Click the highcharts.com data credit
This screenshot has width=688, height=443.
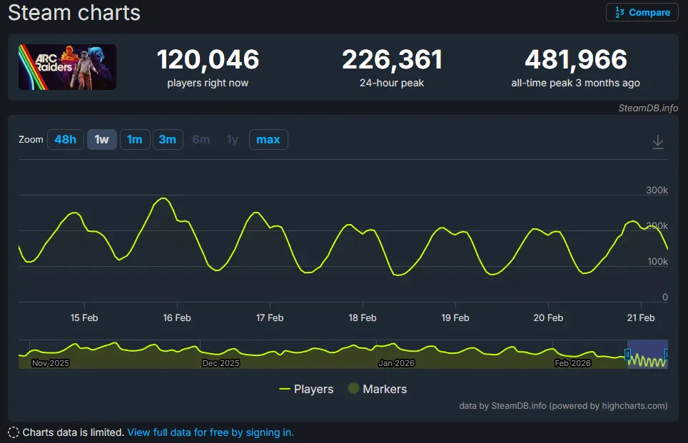pos(563,406)
